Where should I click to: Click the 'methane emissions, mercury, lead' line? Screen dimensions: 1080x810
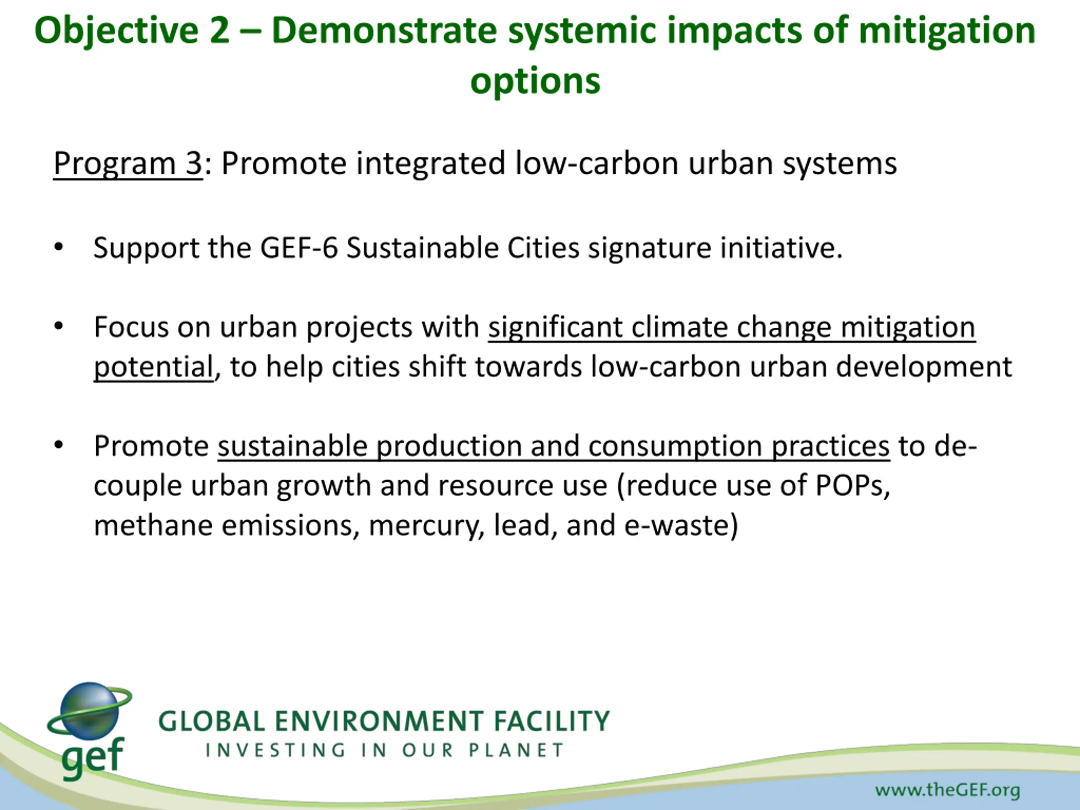[415, 525]
